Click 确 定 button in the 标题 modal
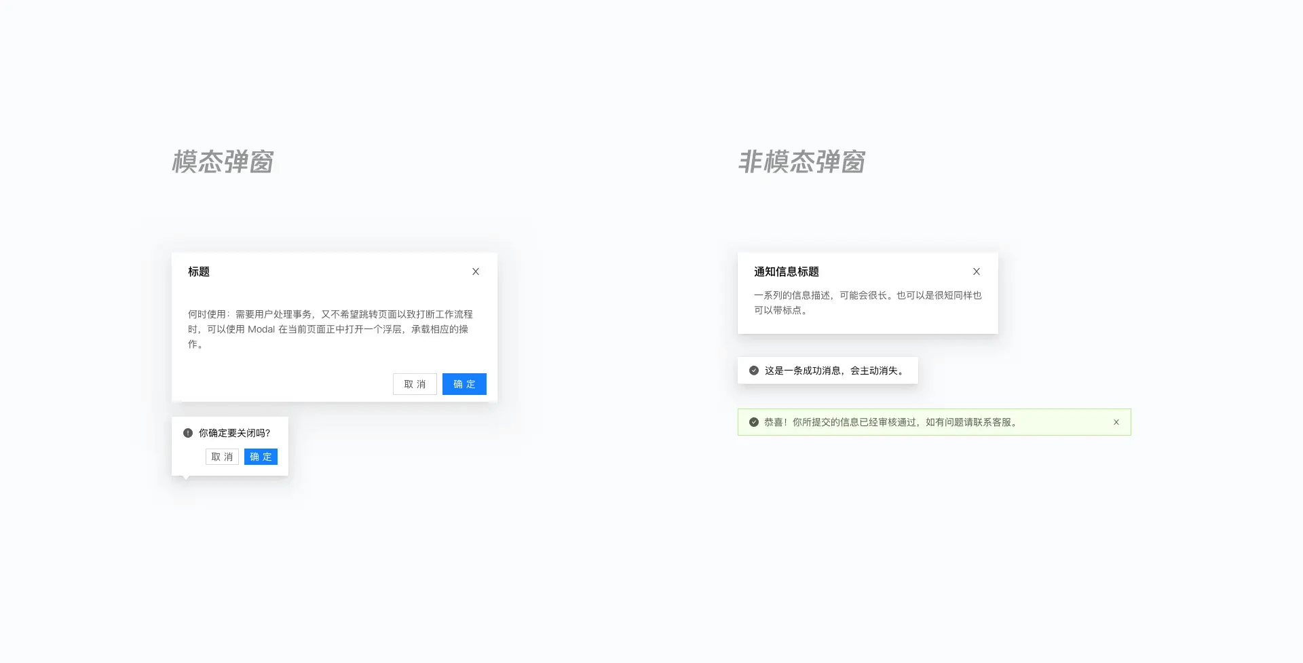Screen dimensions: 1303x663 click(x=464, y=384)
